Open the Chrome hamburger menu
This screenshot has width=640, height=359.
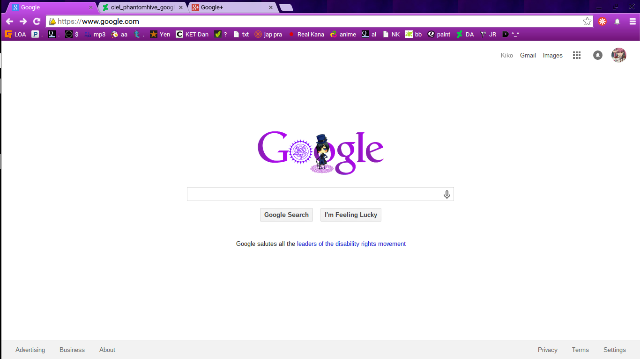633,22
